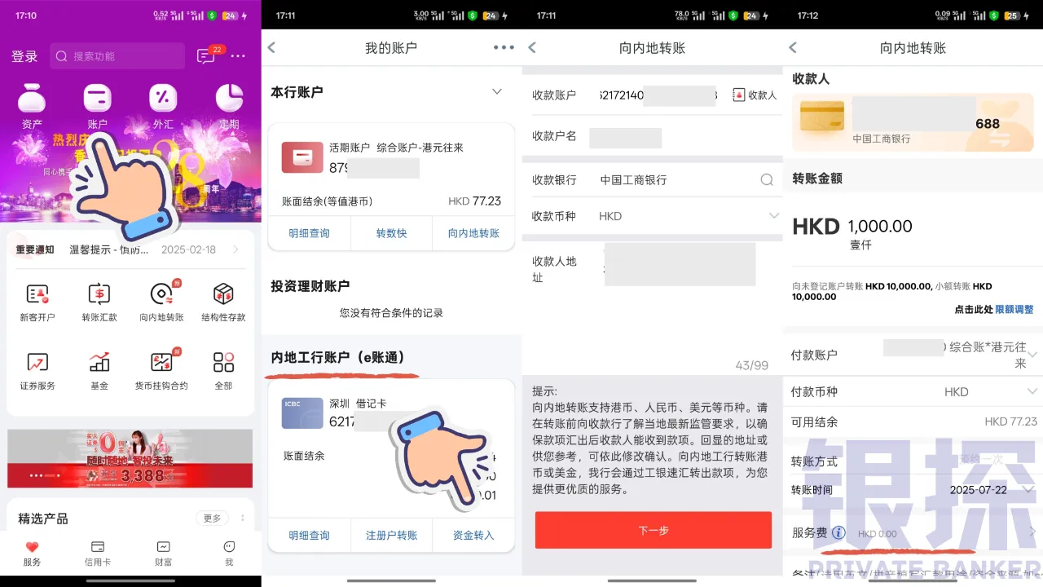Open the three-dot menu on home screen
Image resolution: width=1043 pixels, height=587 pixels.
pos(238,56)
